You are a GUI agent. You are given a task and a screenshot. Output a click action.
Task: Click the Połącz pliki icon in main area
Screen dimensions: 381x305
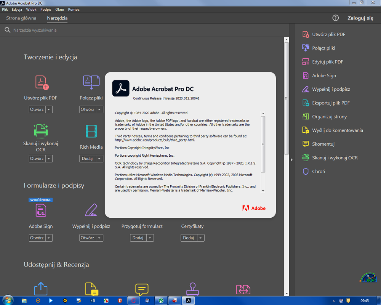click(x=91, y=82)
